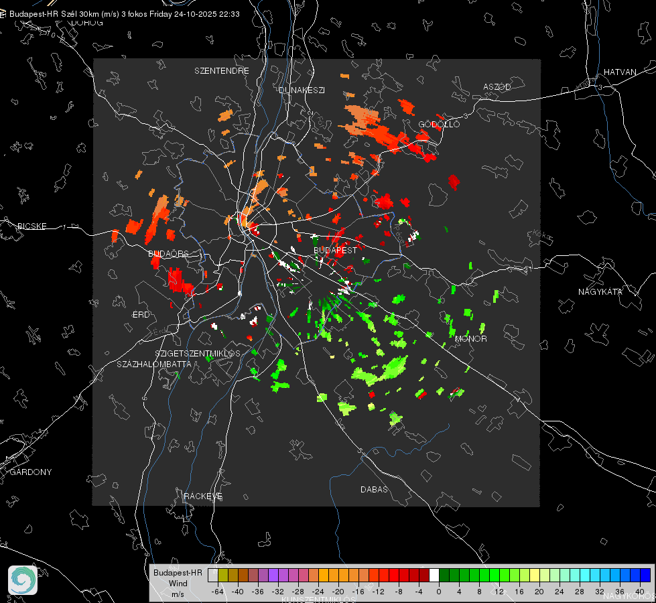656x603 pixels.
Task: Click the ÉRD town label
Action: coord(141,315)
